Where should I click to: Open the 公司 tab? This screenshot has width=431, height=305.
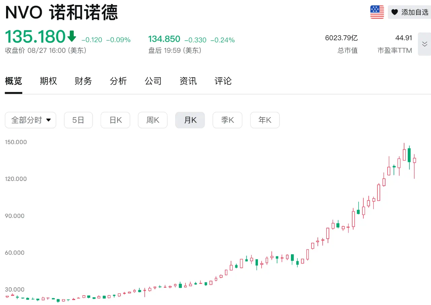tap(153, 81)
